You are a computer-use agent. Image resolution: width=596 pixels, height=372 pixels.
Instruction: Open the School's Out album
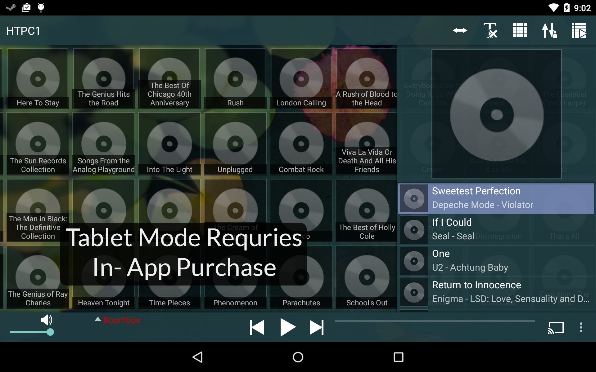[367, 277]
